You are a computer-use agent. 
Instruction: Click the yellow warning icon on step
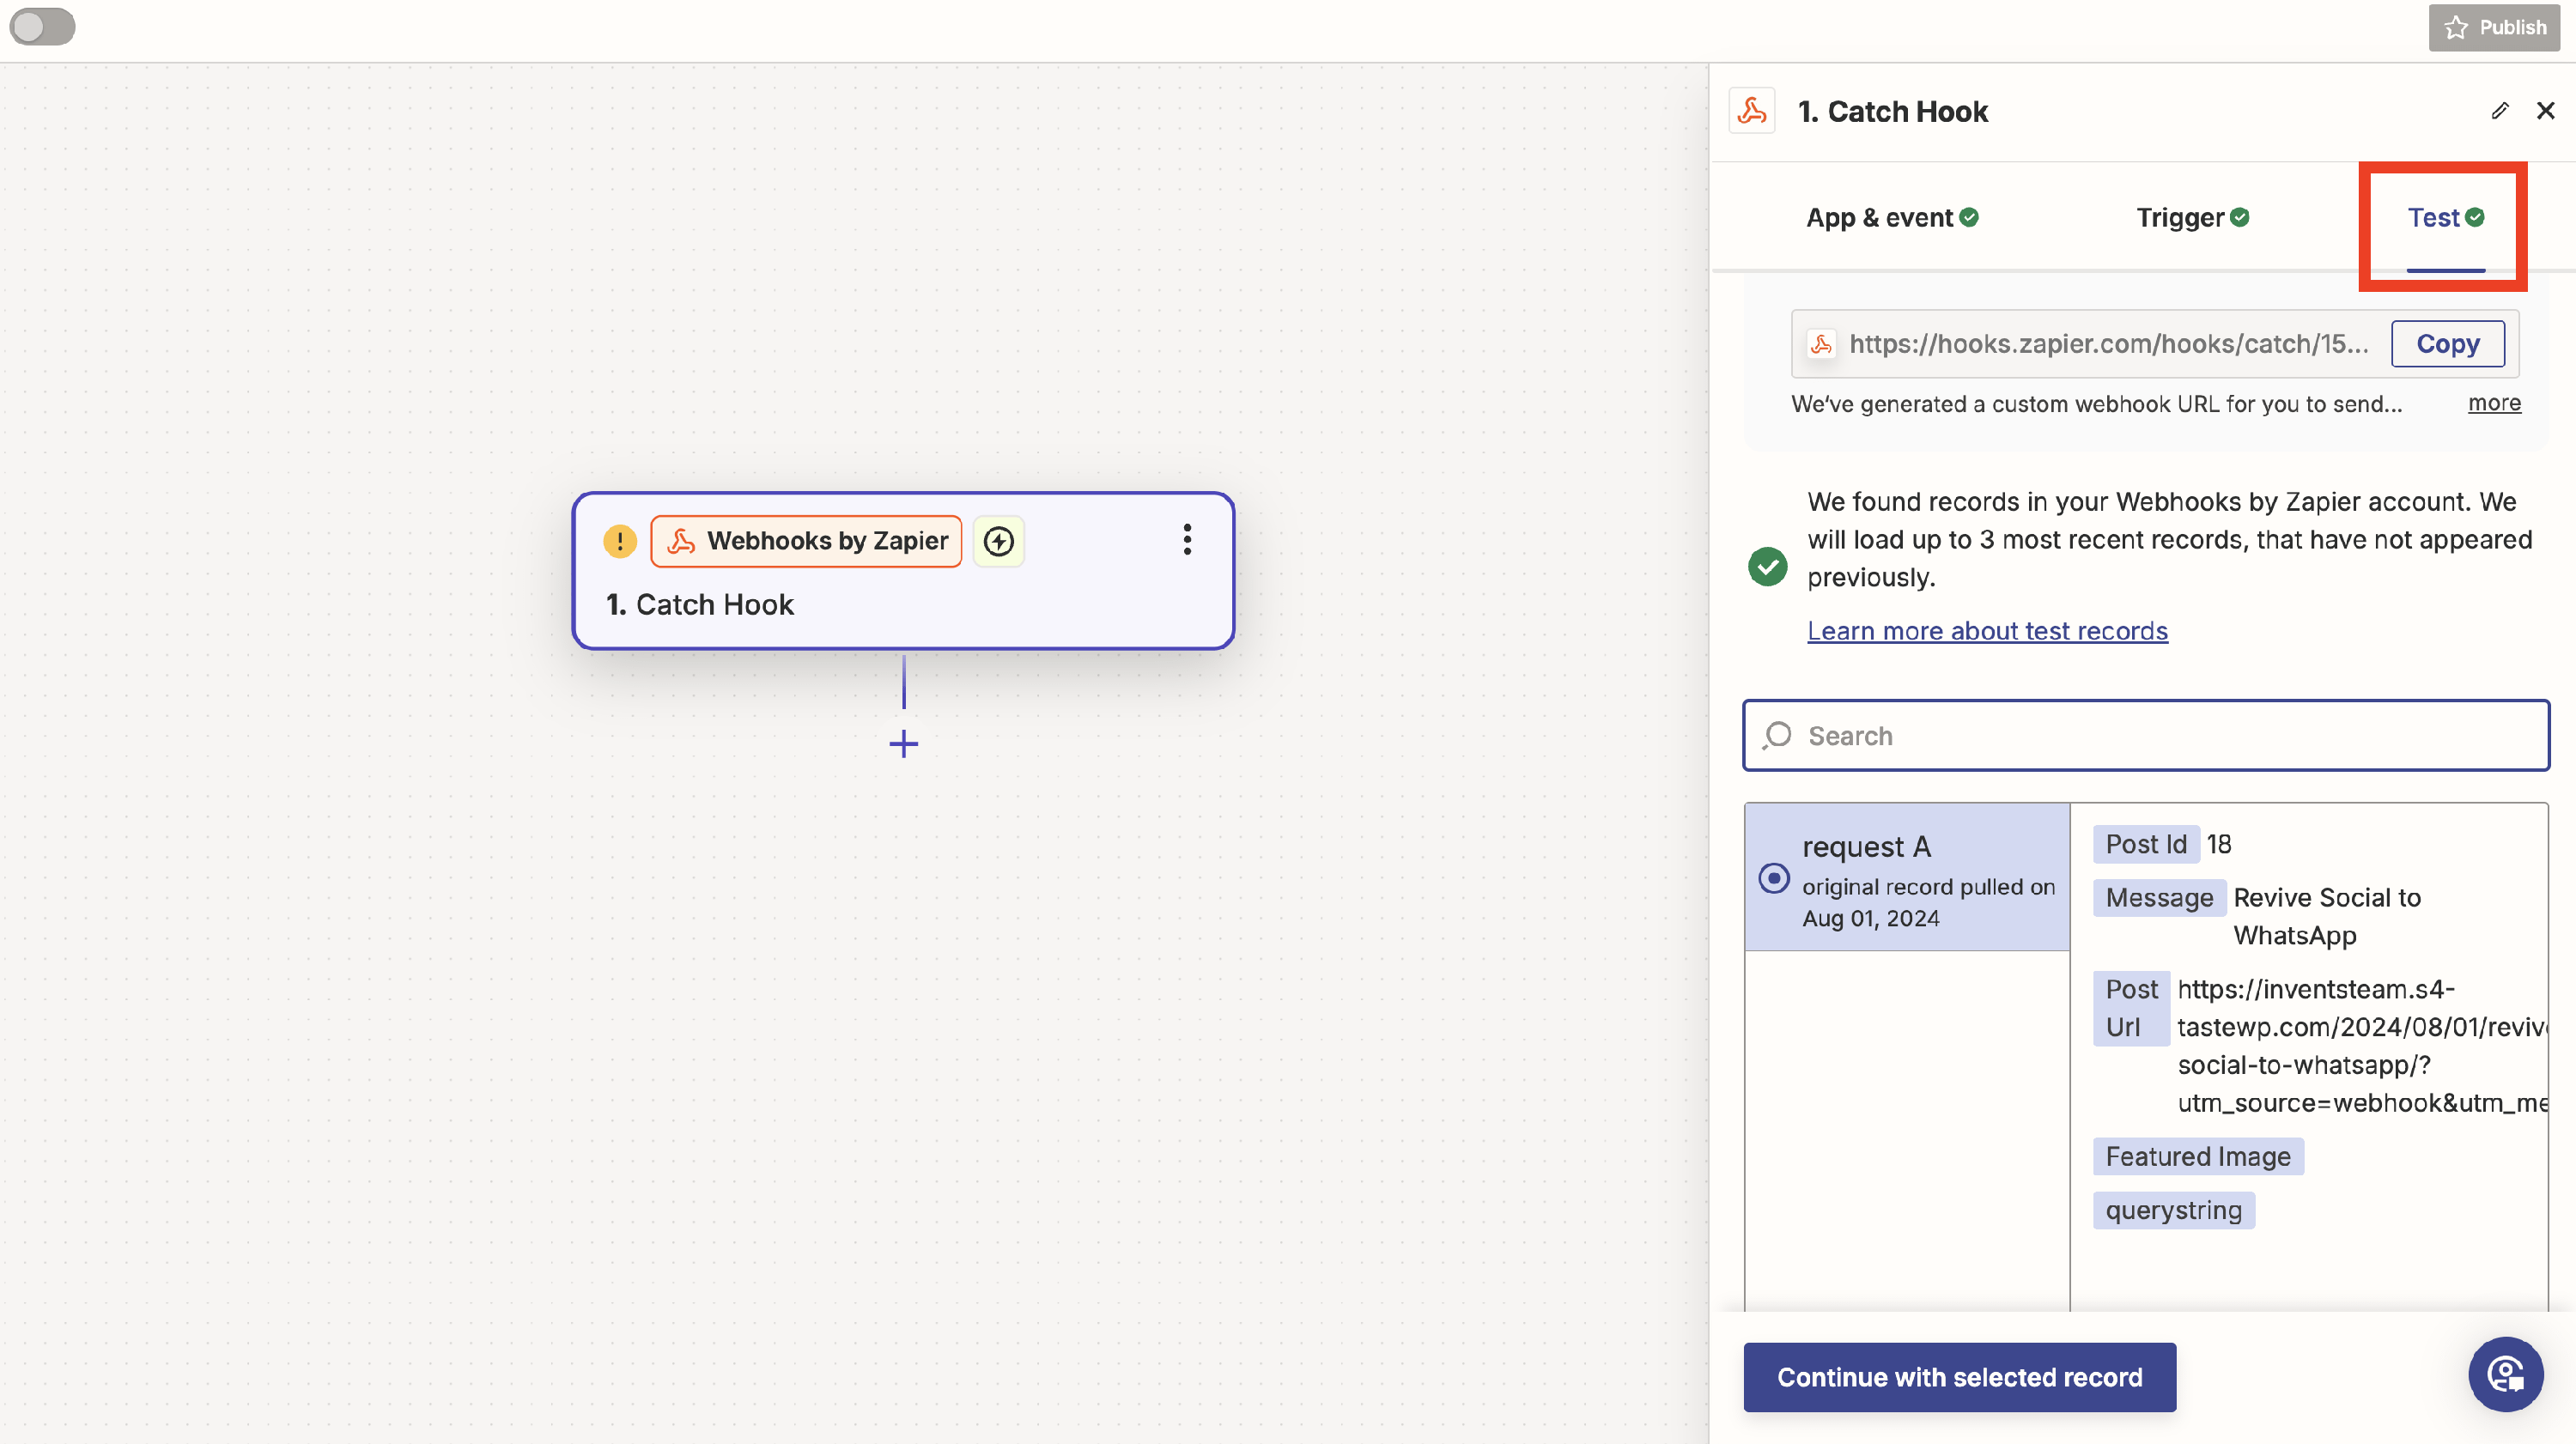(620, 541)
